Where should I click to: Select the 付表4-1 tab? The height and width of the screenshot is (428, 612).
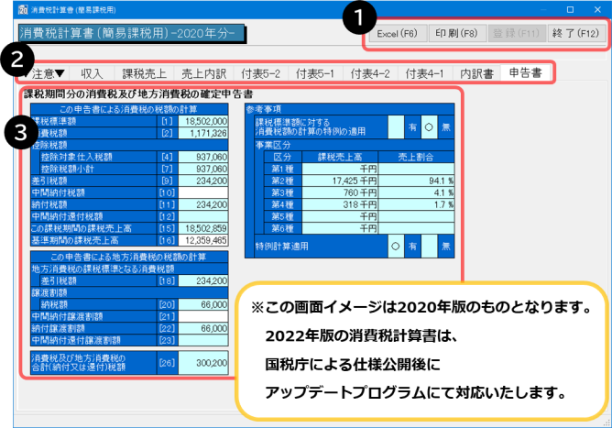point(424,71)
